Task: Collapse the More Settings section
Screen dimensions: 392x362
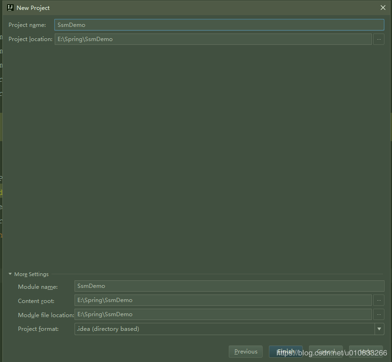Action: click(x=10, y=274)
